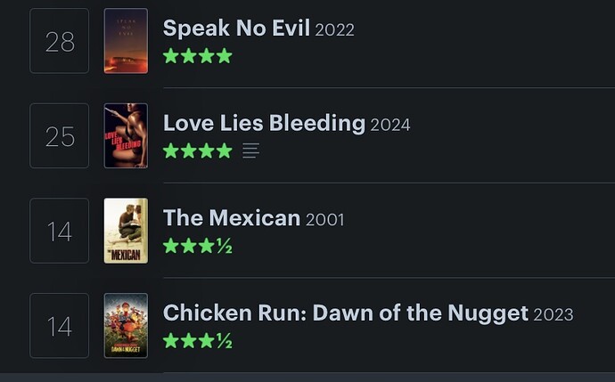Viewport: 615px width, 382px height.
Task: Click Chicken Run's day 14 date box
Action: (59, 326)
